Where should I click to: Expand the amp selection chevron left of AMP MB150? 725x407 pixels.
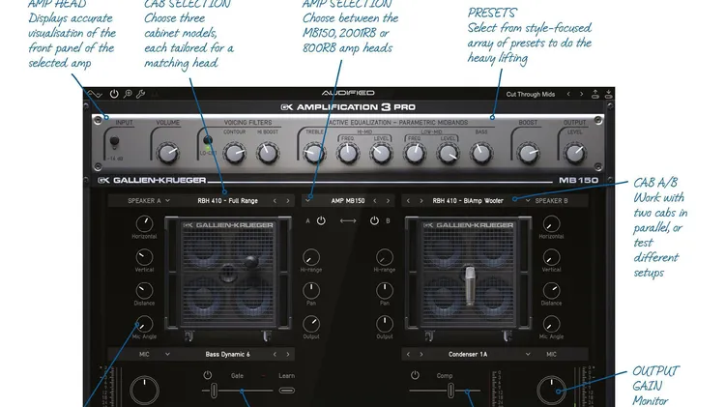[x=308, y=201]
